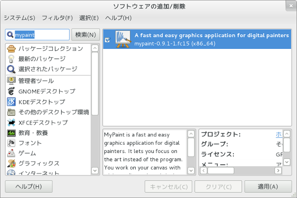This screenshot has height=198, width=297.
Task: Open the フィルタ(F) menu
Action: pyautogui.click(x=57, y=18)
